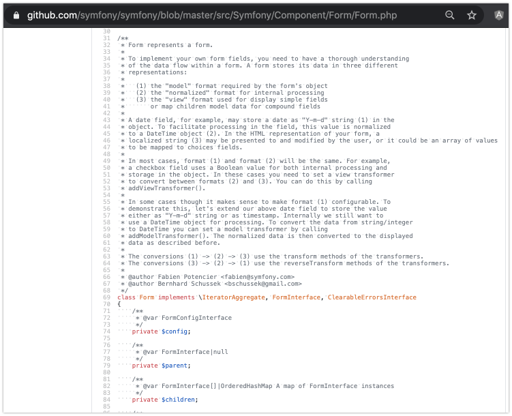This screenshot has height=416, width=512.
Task: Click "ClearableErrorsInterface" in the class declaration
Action: click(372, 297)
